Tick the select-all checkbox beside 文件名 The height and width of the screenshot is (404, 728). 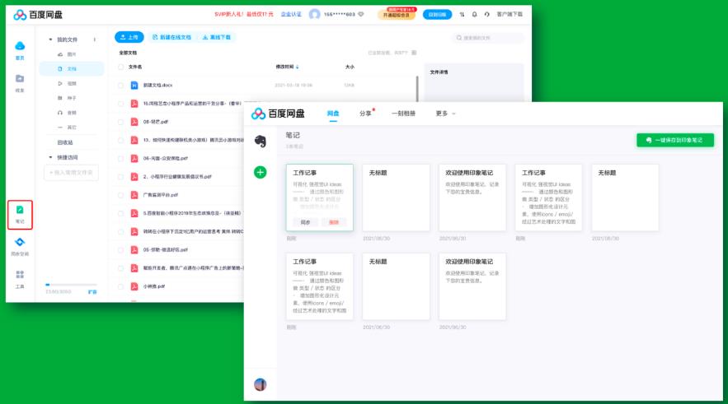click(x=120, y=67)
